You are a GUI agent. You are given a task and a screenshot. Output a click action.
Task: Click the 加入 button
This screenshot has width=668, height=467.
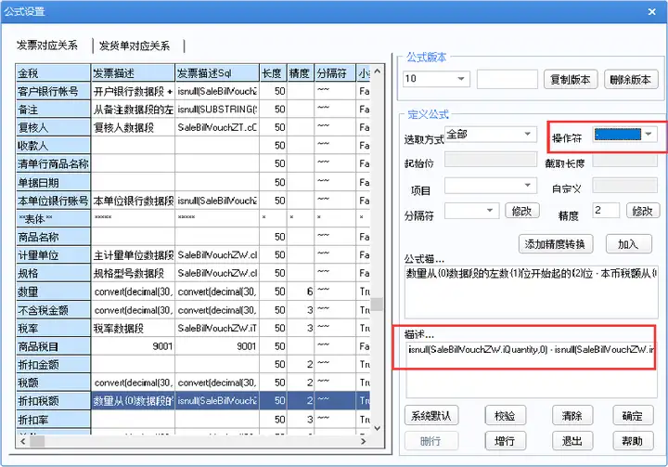628,244
